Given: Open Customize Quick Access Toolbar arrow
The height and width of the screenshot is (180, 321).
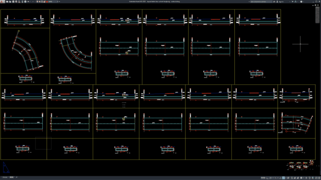Looking at the screenshot, I should click(59, 1).
